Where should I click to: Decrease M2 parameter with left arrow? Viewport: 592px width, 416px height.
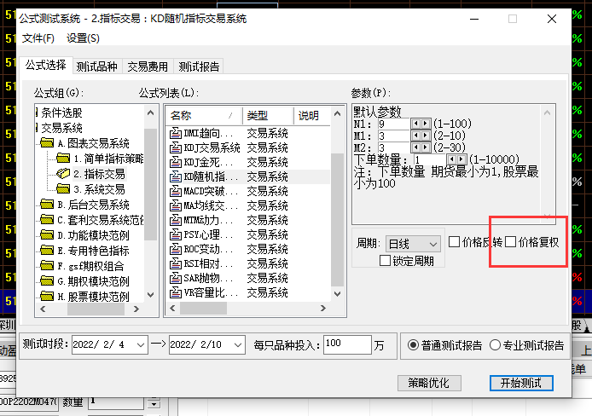[x=416, y=147]
